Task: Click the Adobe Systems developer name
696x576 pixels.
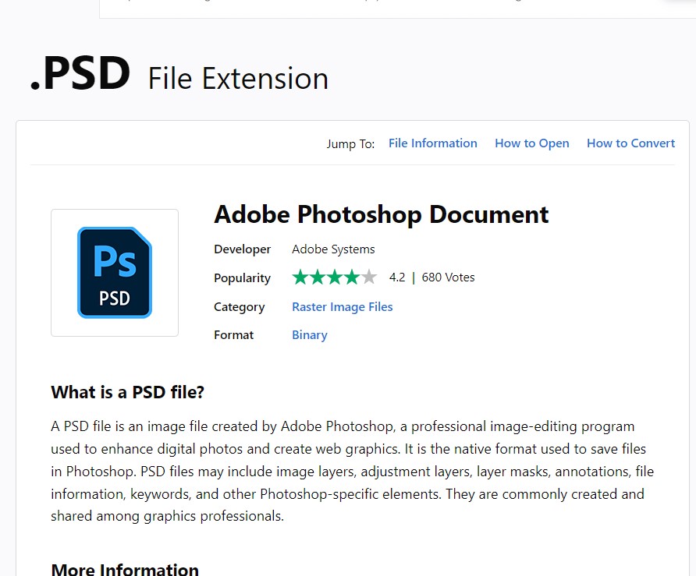Action: click(333, 249)
